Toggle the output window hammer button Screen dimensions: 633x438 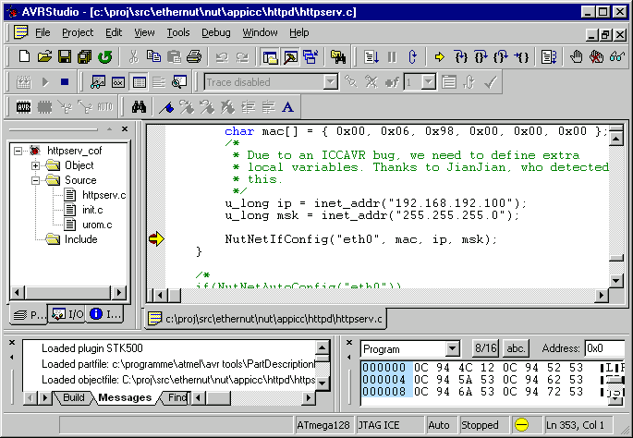pyautogui.click(x=290, y=56)
